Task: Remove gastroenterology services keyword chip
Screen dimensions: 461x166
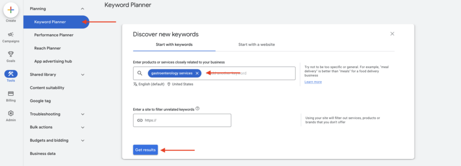Action: 197,73
